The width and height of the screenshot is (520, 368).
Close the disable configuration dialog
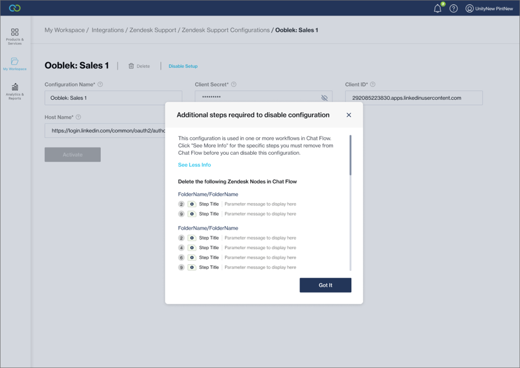pyautogui.click(x=348, y=115)
